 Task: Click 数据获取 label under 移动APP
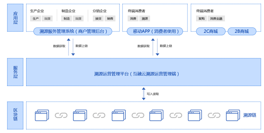pos(144,46)
